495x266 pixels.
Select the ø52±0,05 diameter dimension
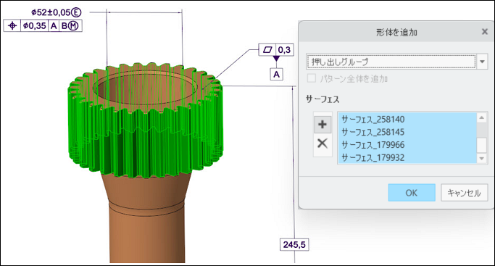pyautogui.click(x=57, y=12)
